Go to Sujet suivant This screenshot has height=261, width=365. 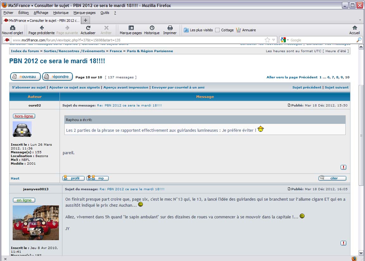tap(336, 87)
